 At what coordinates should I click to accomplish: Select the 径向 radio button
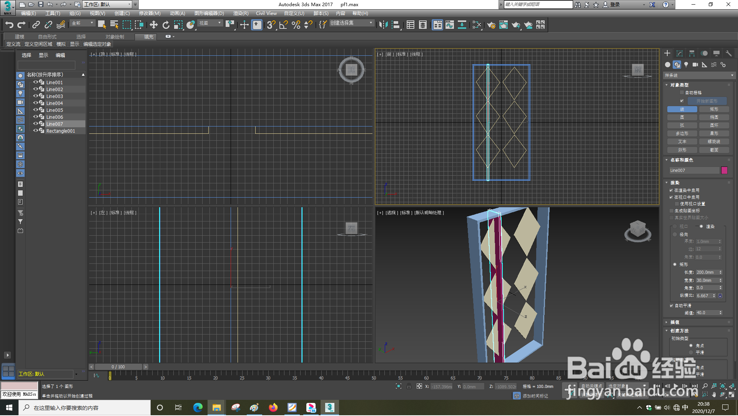(675, 235)
